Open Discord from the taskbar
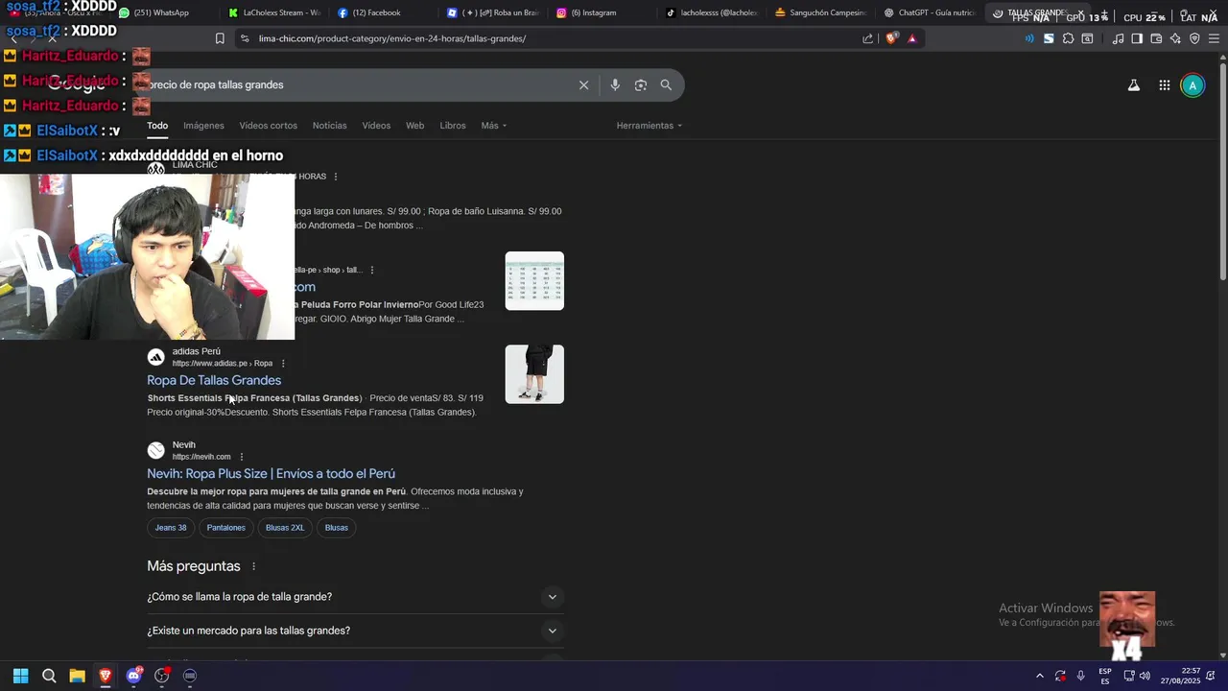 pos(133,676)
